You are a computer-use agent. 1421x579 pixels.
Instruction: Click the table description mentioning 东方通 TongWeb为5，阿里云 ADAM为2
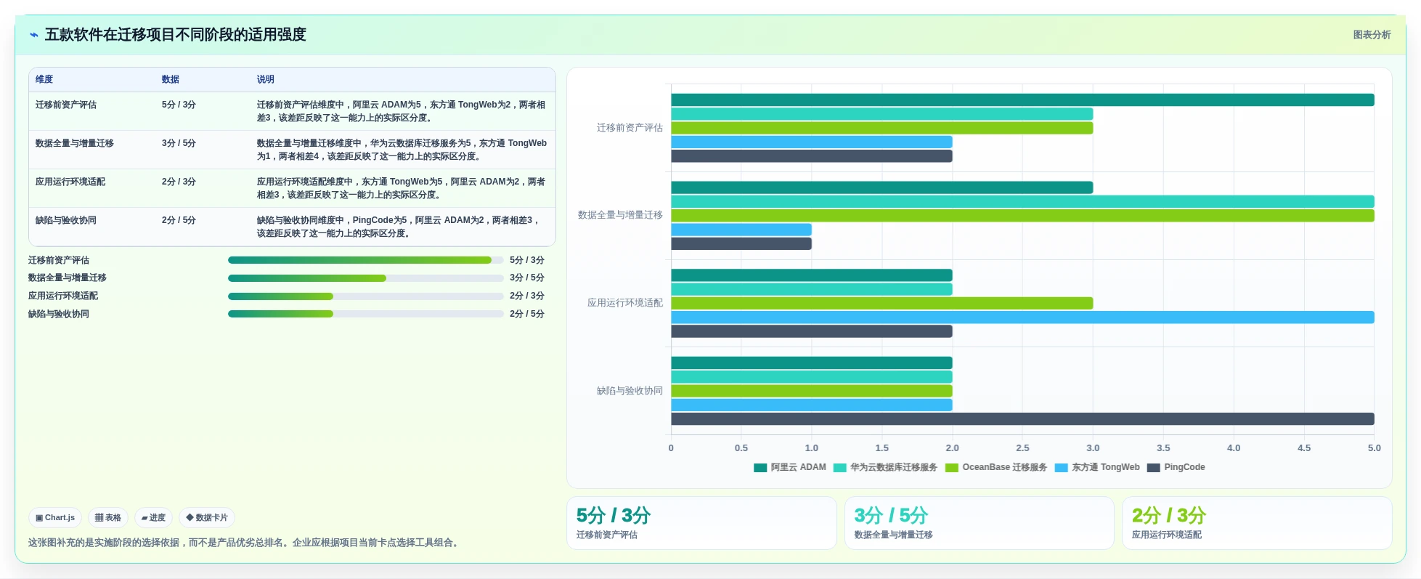point(401,188)
